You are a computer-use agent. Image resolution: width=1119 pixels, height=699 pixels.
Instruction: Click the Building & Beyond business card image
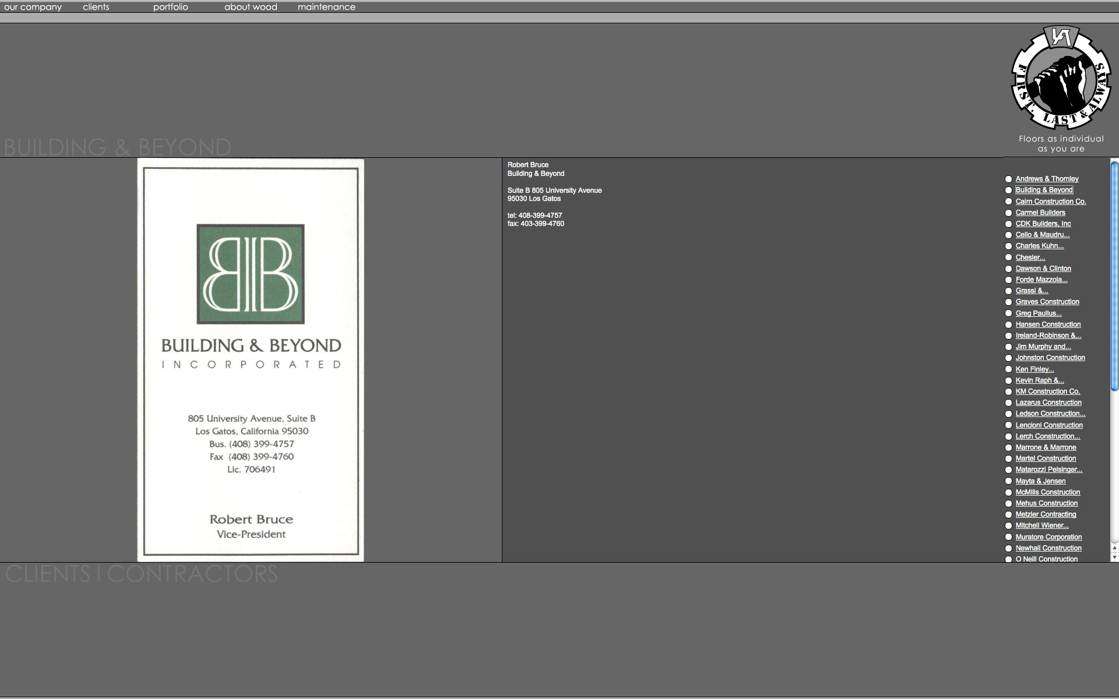pos(251,360)
